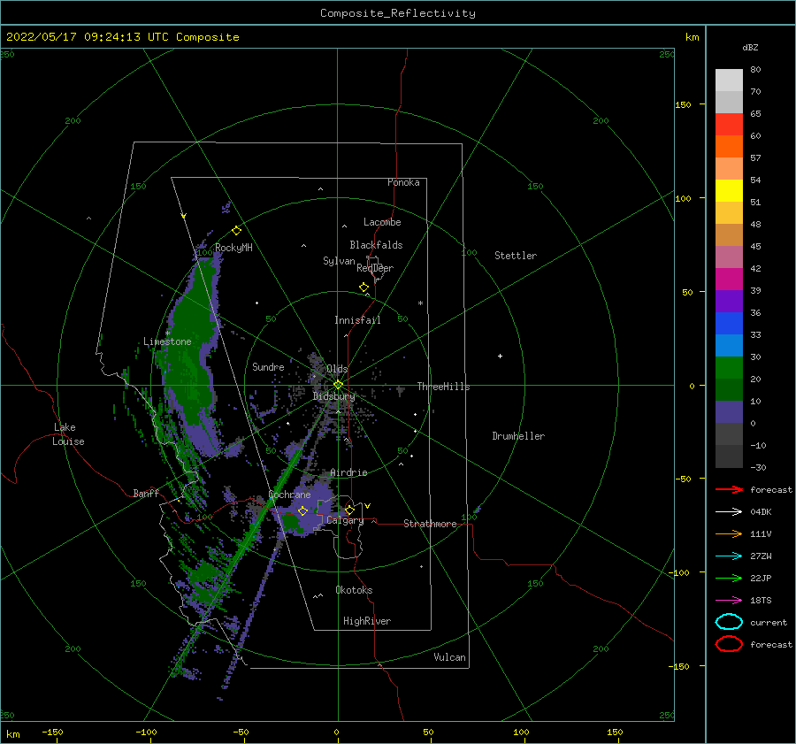This screenshot has width=796, height=744.
Task: Click the ThreeHills town label
Action: tap(443, 387)
